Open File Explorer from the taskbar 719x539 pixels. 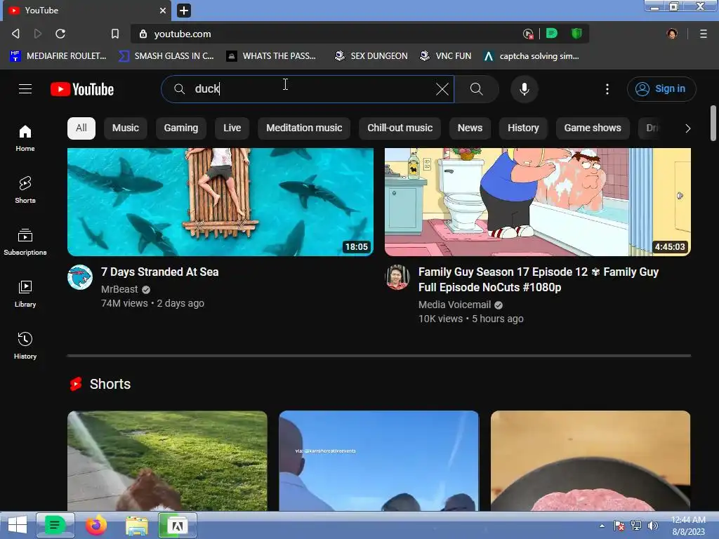pos(137,526)
